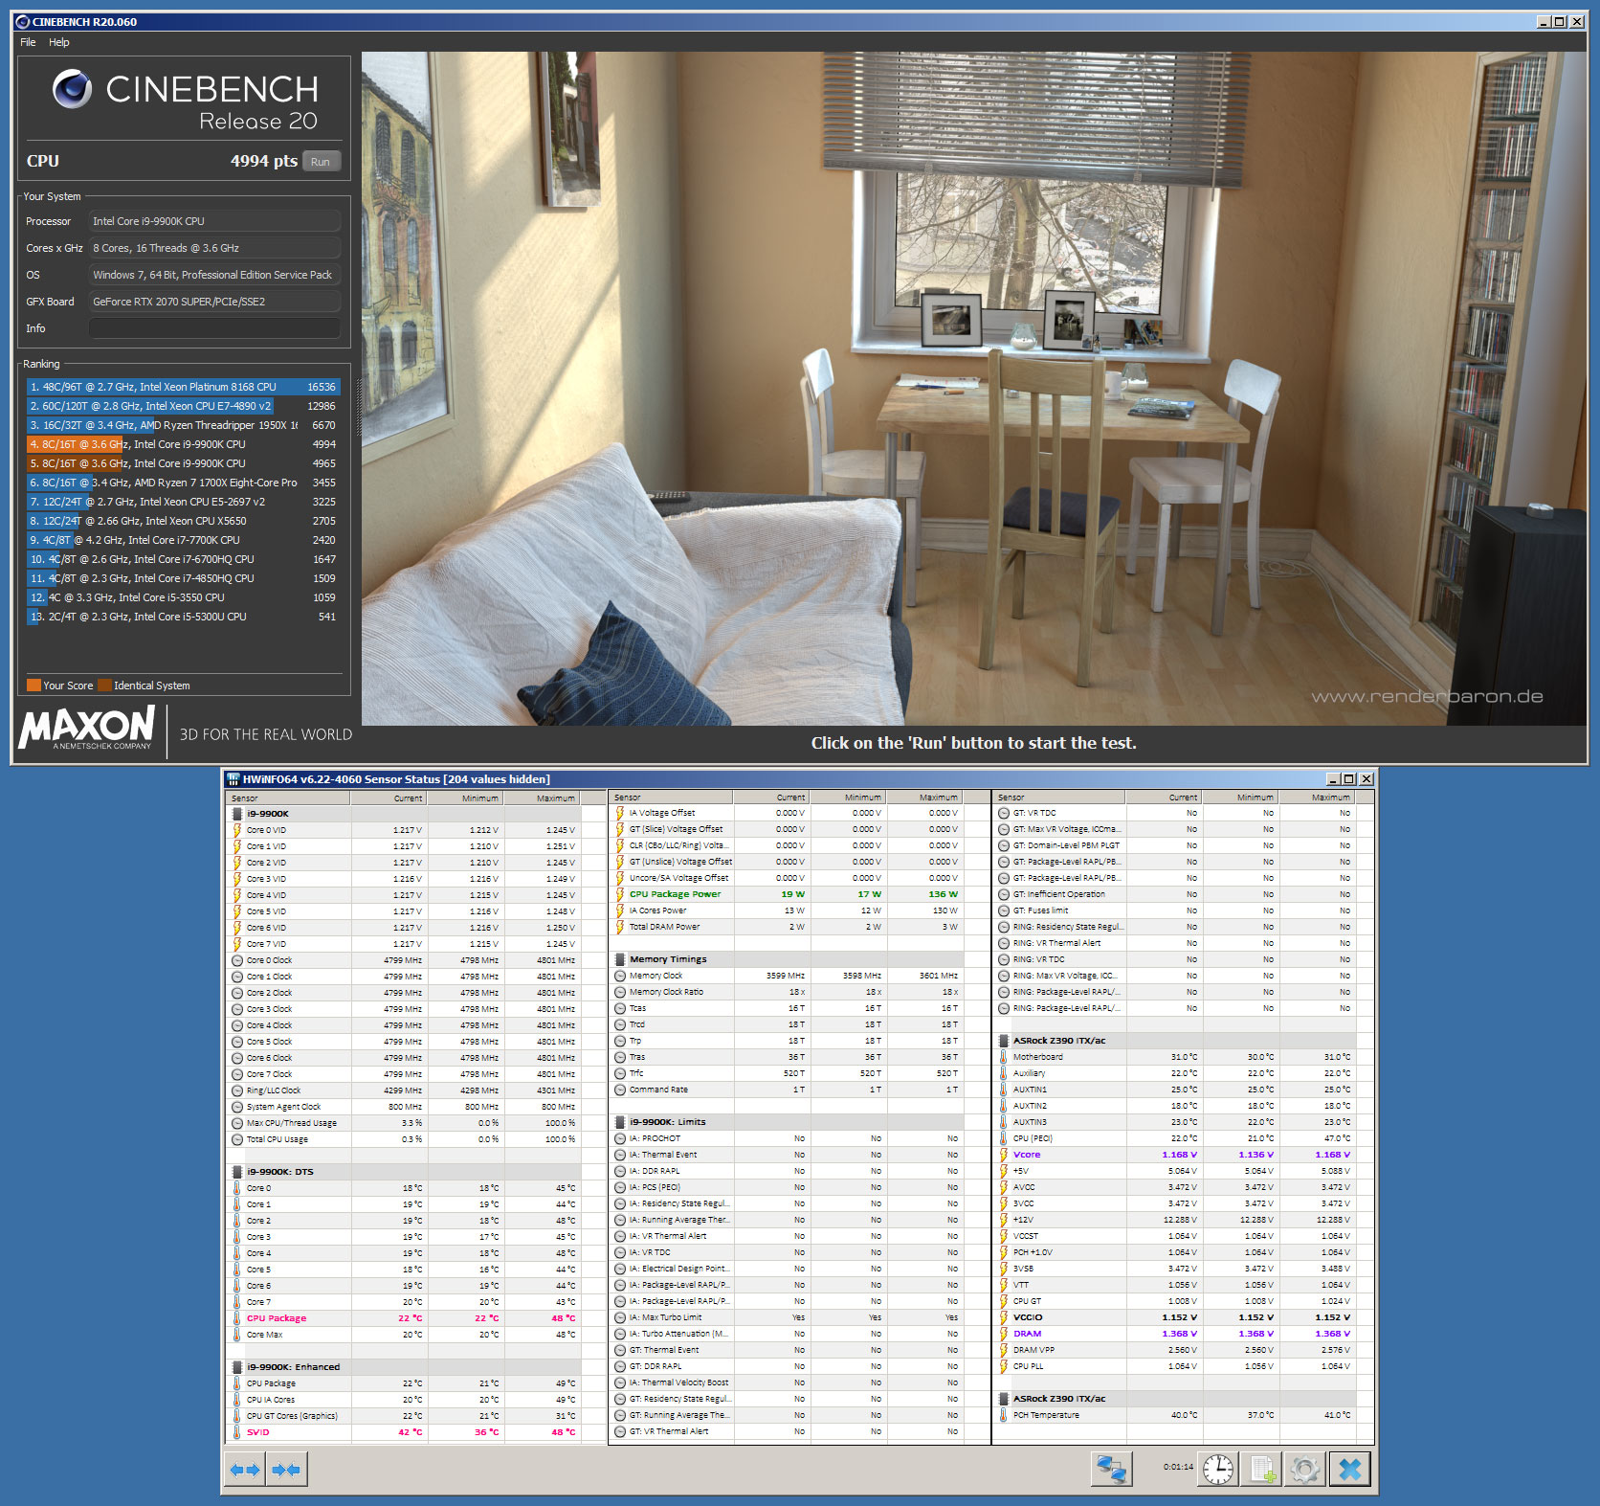1600x1506 pixels.
Task: Click the HWiNFO64 title bar app icon
Action: (233, 779)
